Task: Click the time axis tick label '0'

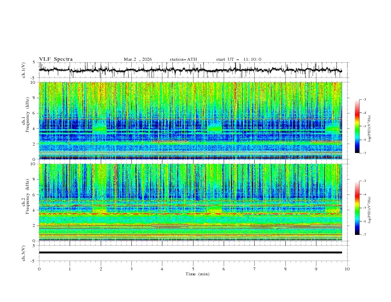Action: tap(39, 269)
